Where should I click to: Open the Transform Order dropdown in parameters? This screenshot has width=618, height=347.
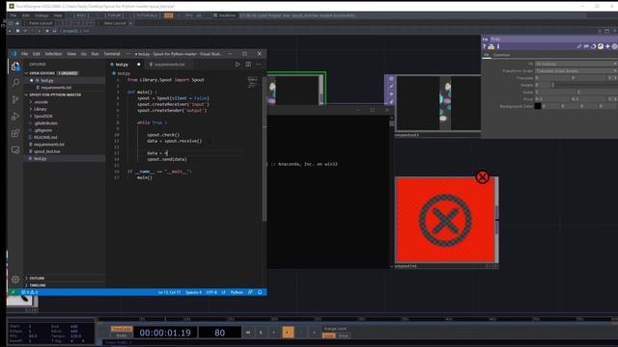pos(576,70)
